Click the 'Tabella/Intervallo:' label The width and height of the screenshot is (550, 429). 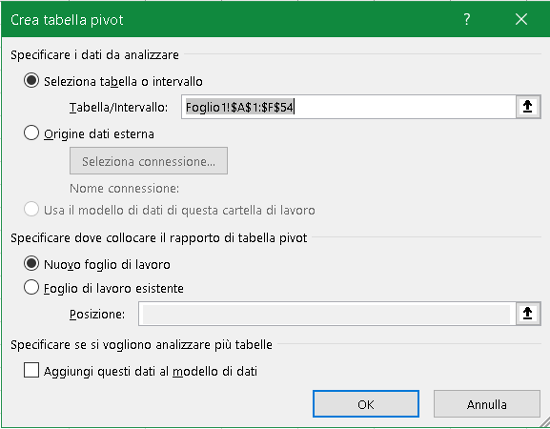(118, 108)
